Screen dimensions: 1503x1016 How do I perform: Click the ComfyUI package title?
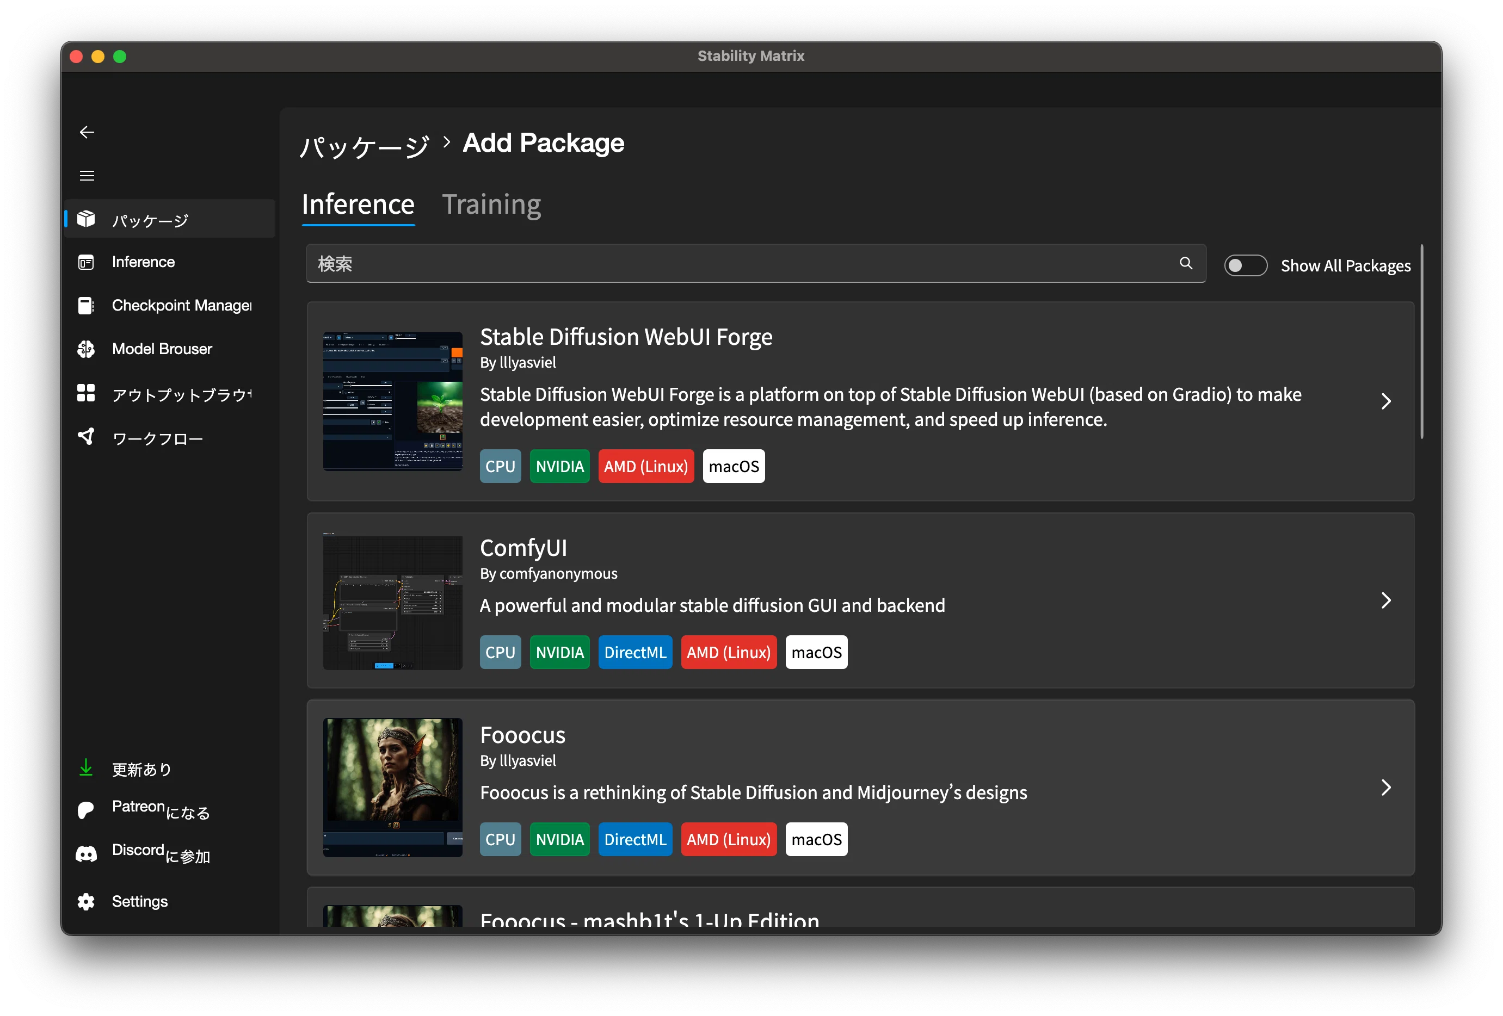(x=523, y=548)
